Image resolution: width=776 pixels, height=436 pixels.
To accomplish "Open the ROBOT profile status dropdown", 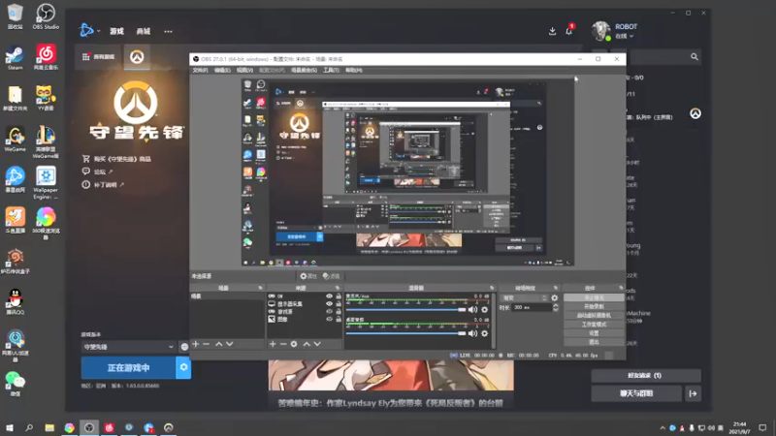I will coord(624,36).
